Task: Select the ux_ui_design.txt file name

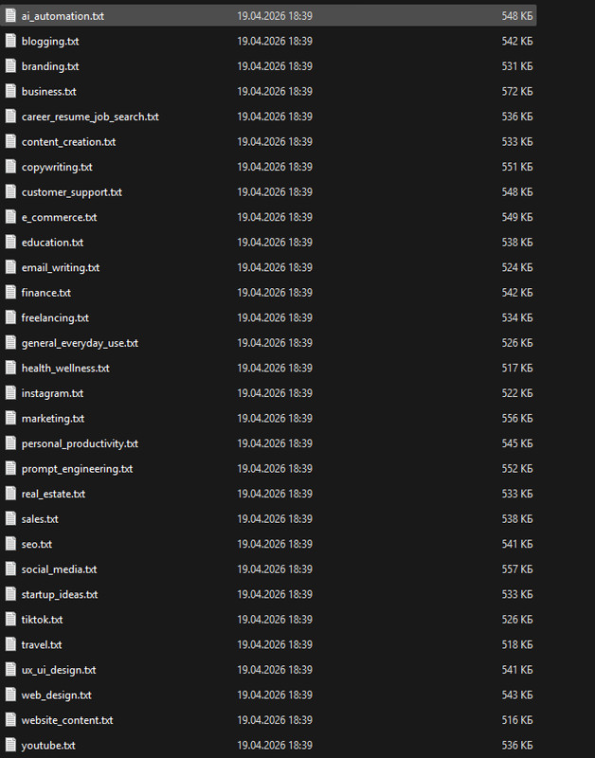Action: [59, 670]
